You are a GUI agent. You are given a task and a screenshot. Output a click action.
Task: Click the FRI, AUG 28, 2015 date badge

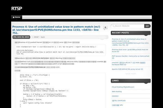point(21,37)
